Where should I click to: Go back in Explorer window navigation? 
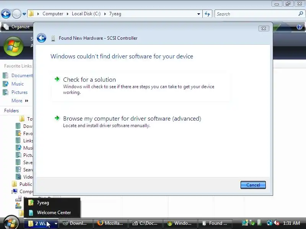6,14
